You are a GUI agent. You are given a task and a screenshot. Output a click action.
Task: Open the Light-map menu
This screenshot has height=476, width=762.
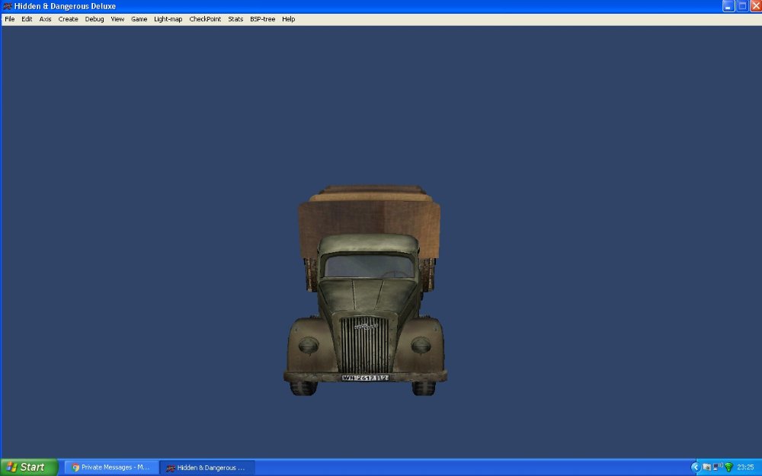(x=168, y=19)
